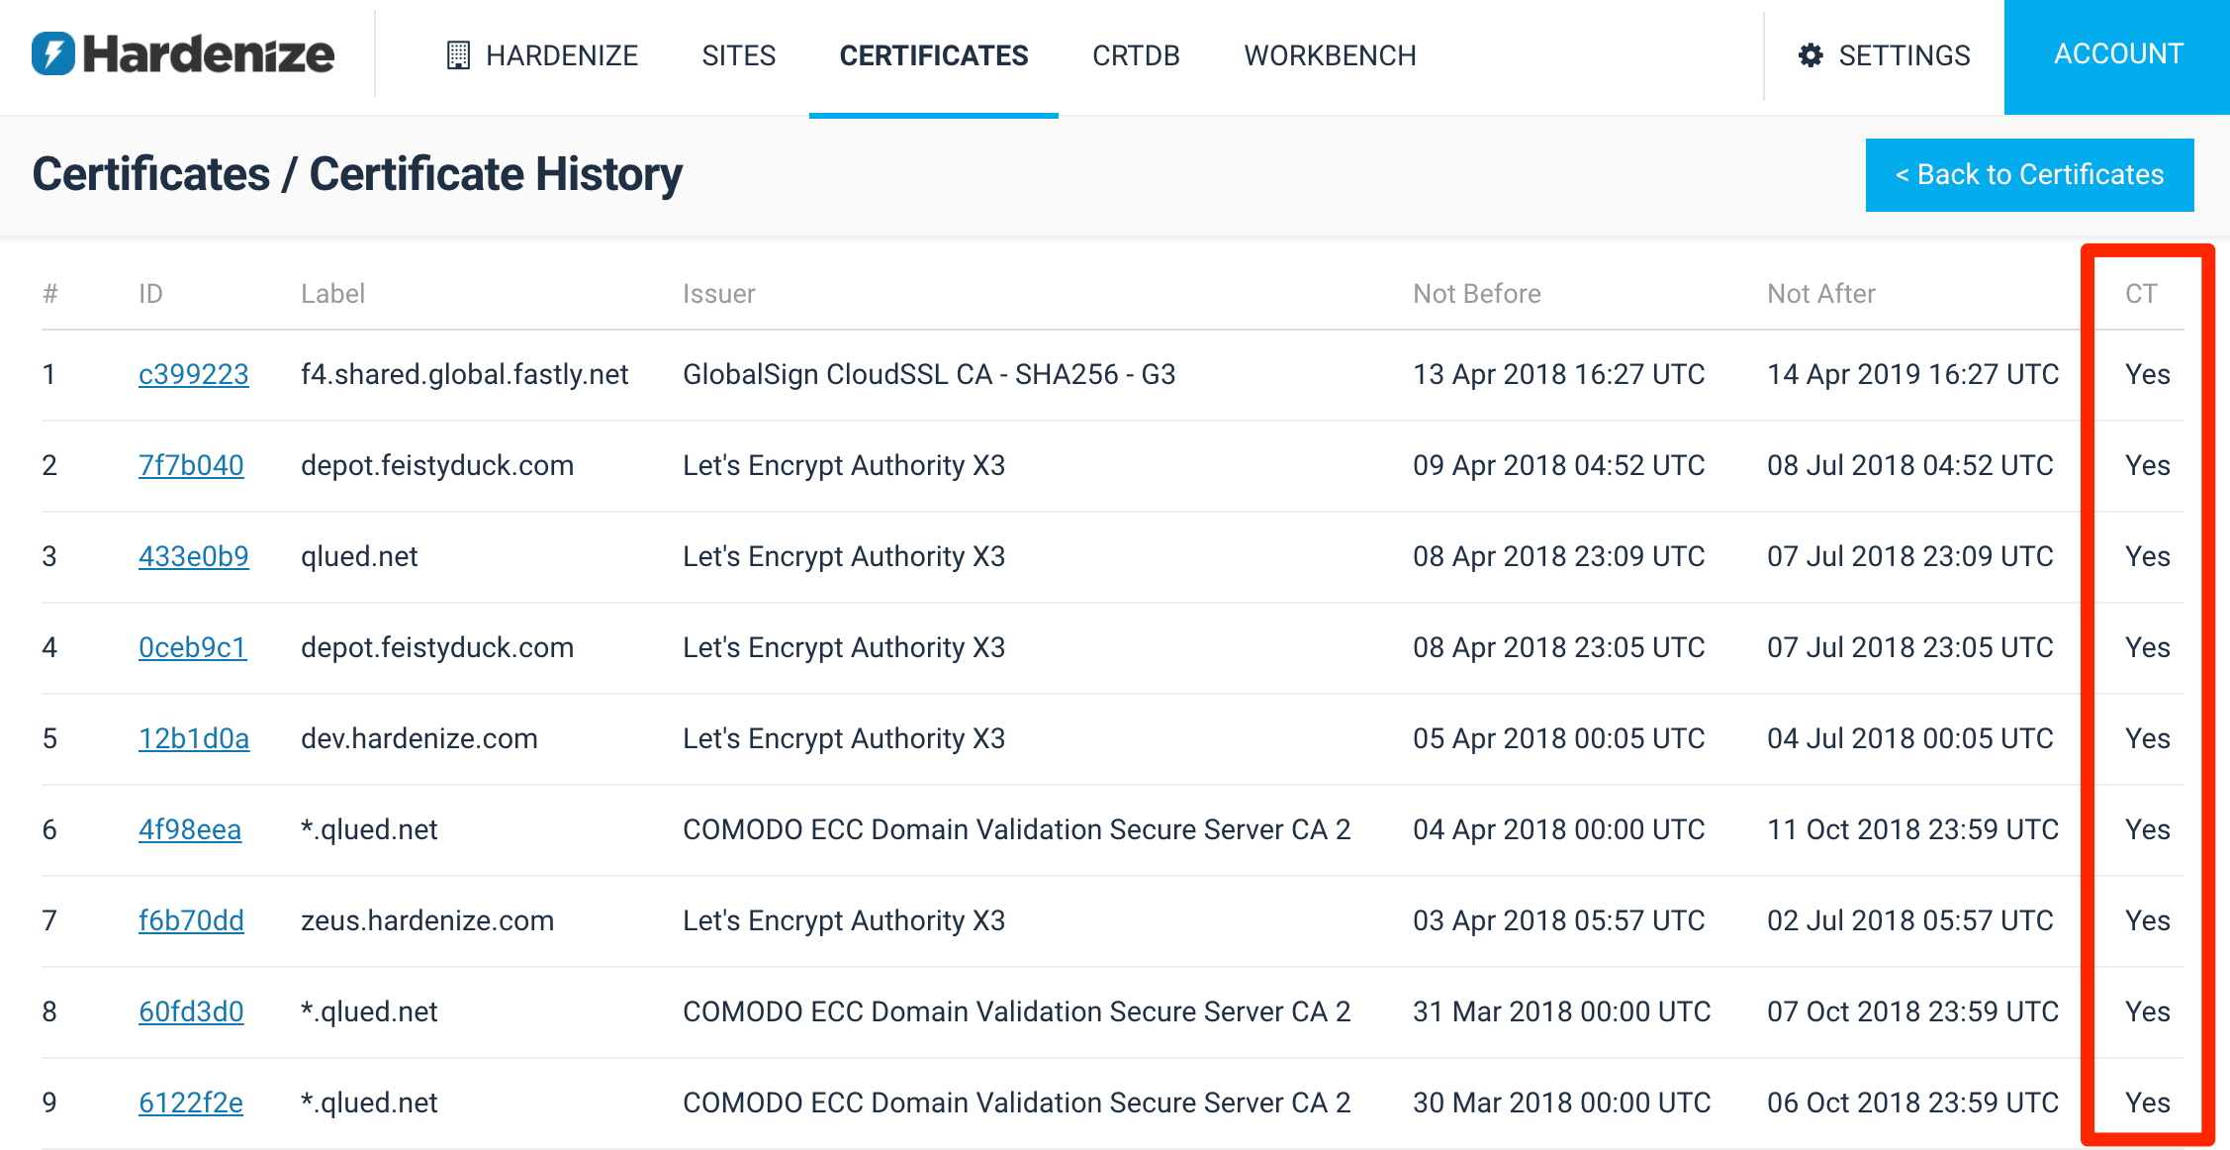Open certificate 6122f2e
2230x1150 pixels.
coord(191,1102)
